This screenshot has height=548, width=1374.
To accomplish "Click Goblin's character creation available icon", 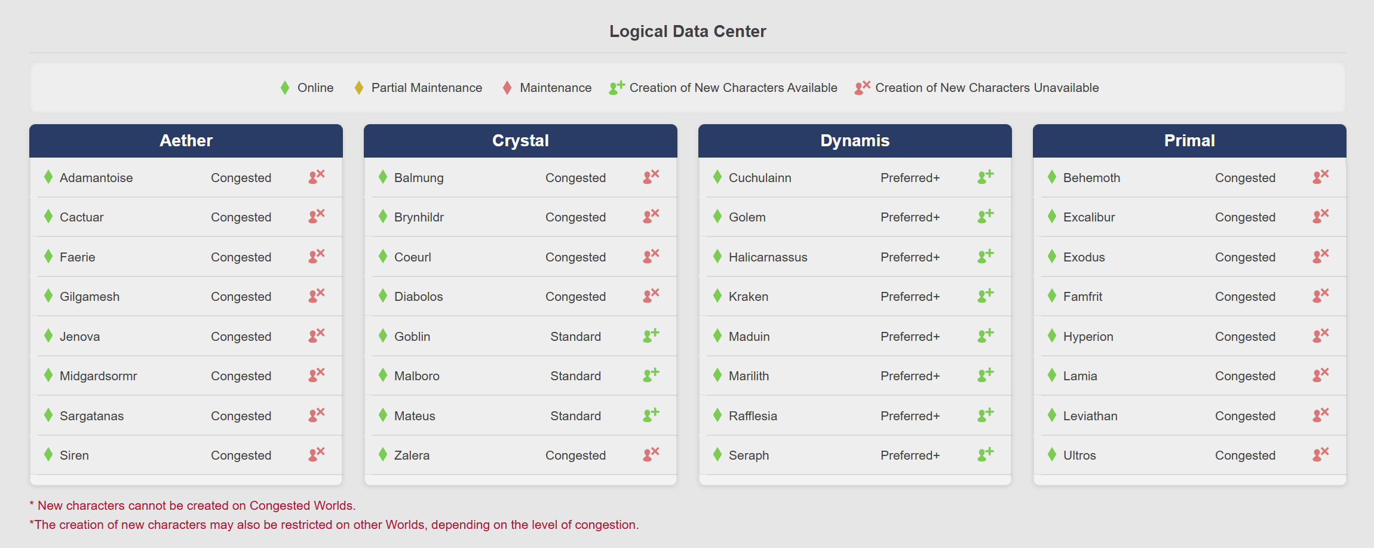I will tap(651, 335).
